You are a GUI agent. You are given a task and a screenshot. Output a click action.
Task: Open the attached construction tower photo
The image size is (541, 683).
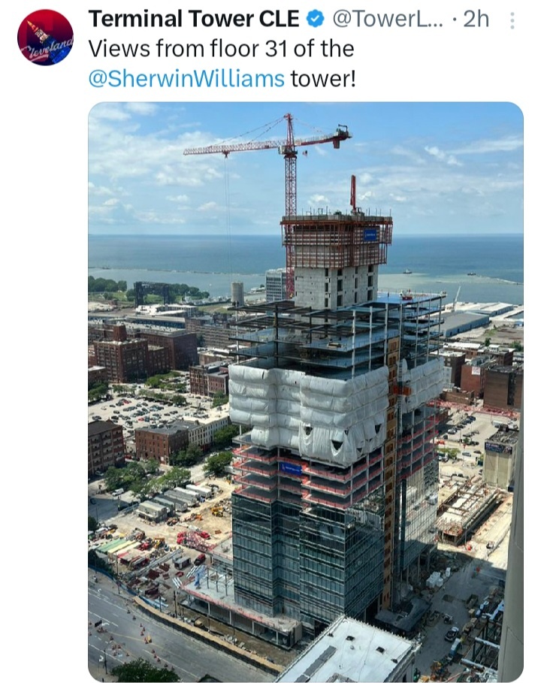point(305,391)
